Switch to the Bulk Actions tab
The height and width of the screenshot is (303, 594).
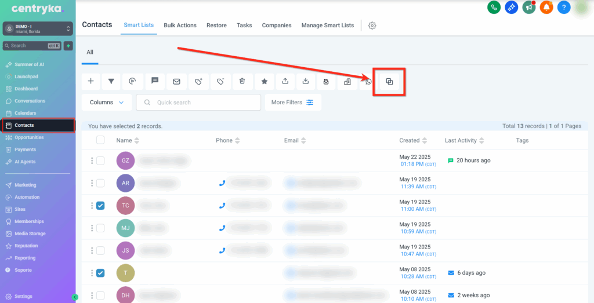[x=180, y=25]
